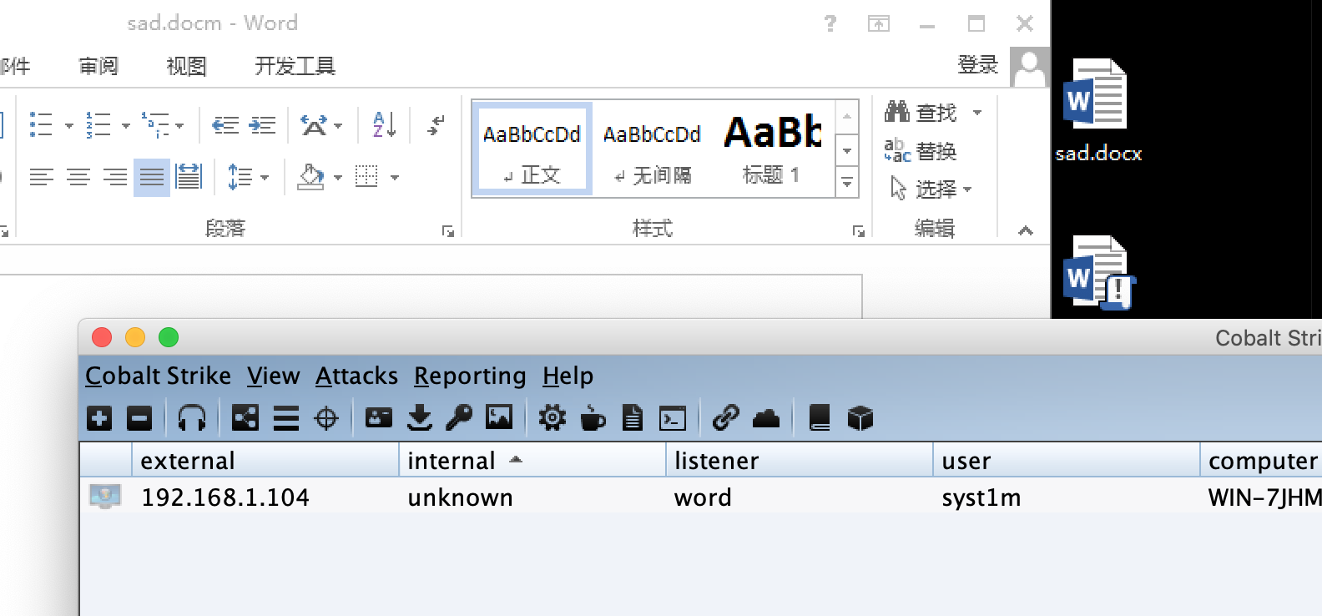The width and height of the screenshot is (1322, 616).
Task: Toggle show paragraph marks in Word
Action: point(436,125)
